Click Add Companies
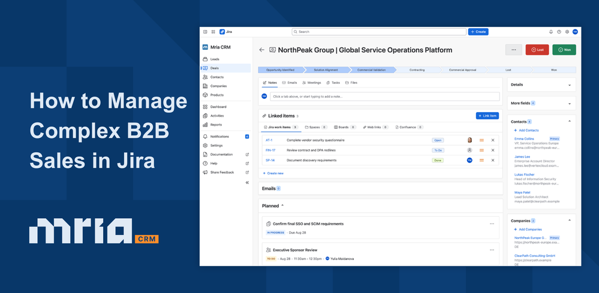The image size is (599, 293). [528, 229]
